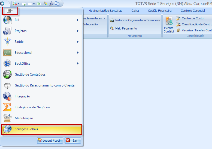Click the Educacional chalkboard icon
Screen dimensions: 212x149
[7, 53]
